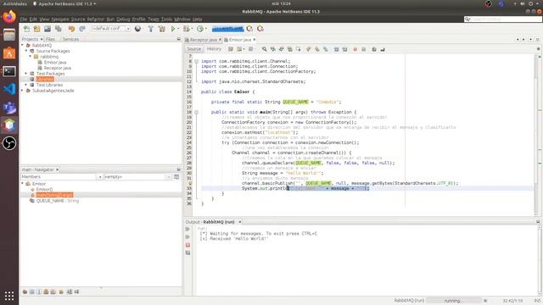Open Visual Studio Code from the dock
543x305 pixels.
point(9,89)
